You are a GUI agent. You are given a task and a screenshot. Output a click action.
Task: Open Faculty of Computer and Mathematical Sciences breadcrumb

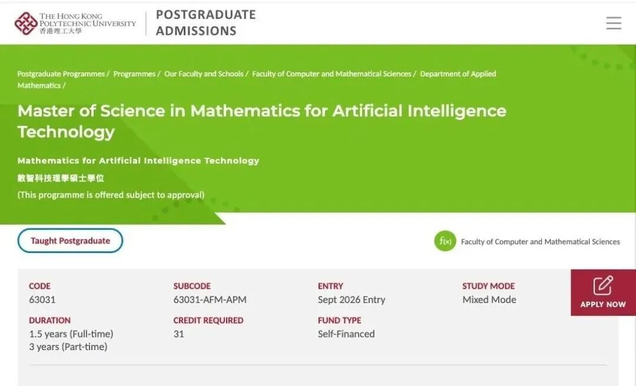[332, 74]
